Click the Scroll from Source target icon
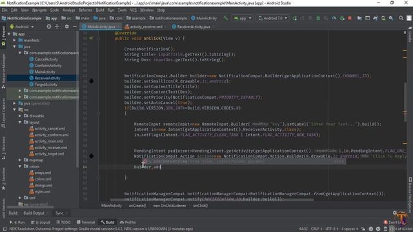This screenshot has width=413, height=232. pyautogui.click(x=49, y=26)
